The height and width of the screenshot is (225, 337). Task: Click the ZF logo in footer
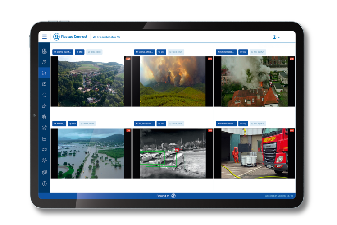point(173,196)
